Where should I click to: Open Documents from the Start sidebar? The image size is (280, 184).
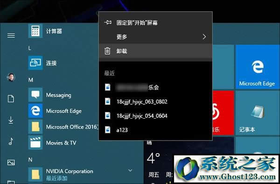(x=11, y=99)
